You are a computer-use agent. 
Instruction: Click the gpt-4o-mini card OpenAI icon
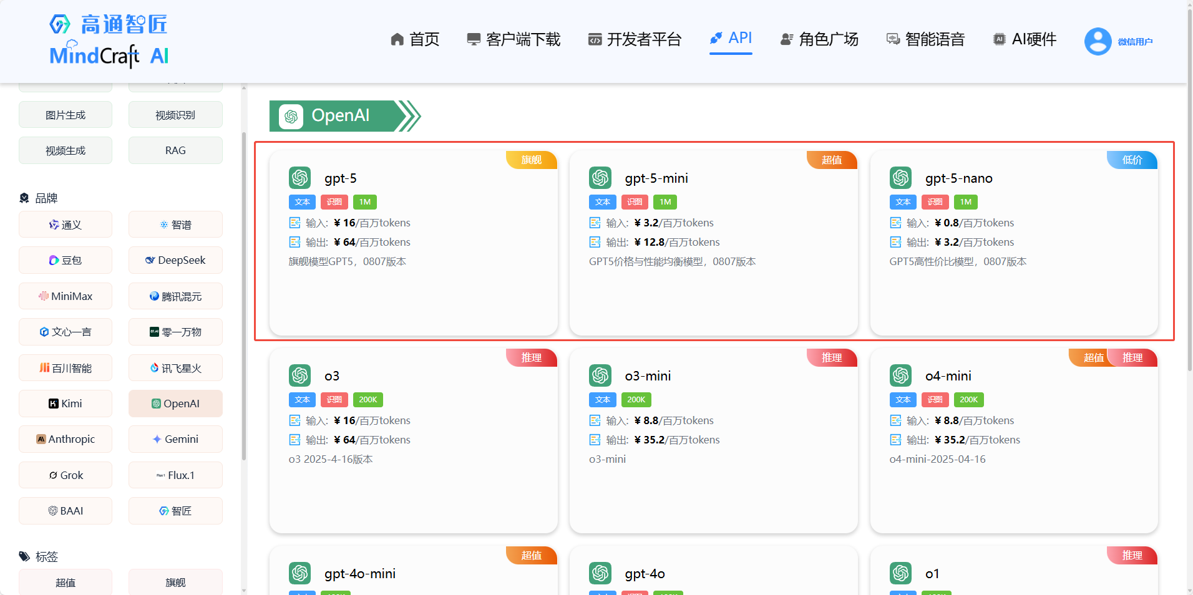(300, 573)
